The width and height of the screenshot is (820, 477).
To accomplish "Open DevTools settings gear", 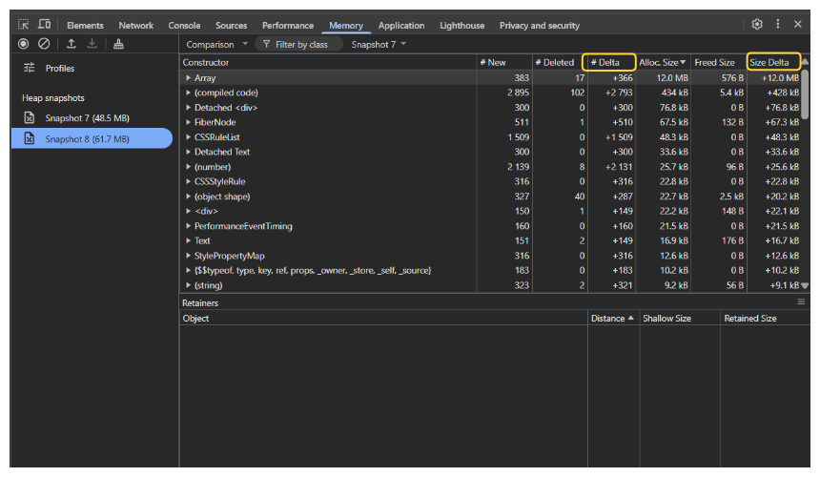I will pos(757,24).
